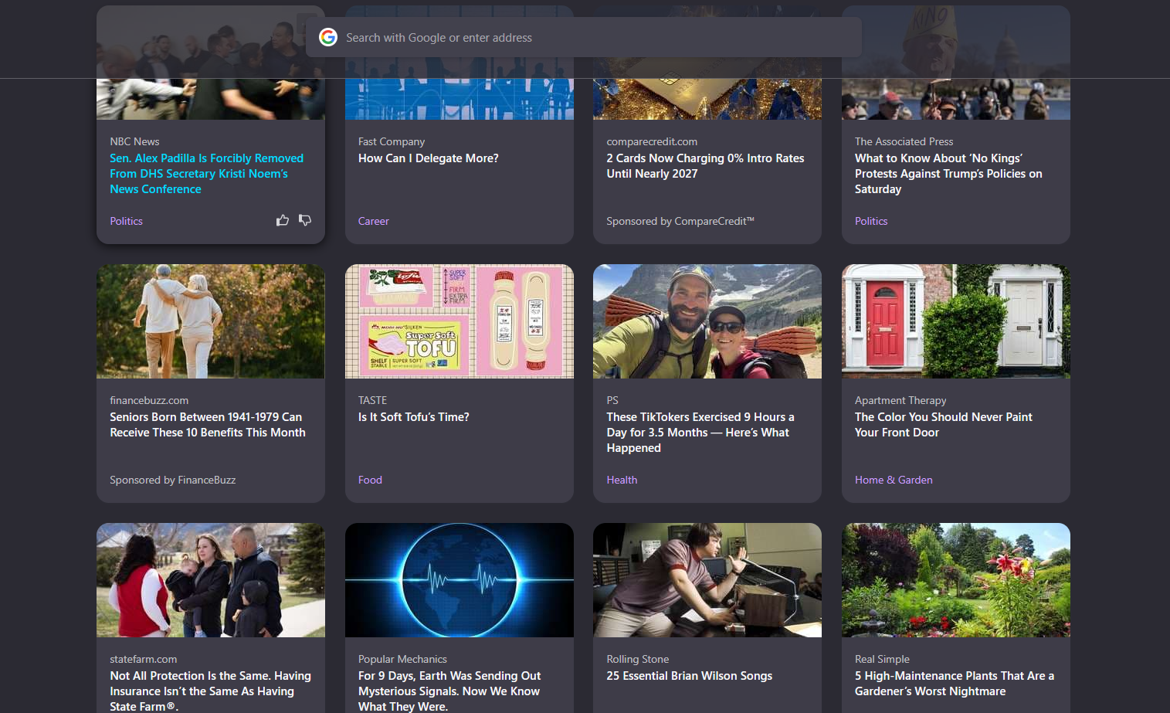Open 'These TikTokers Exercised 9 Hours' headline
Image resolution: width=1170 pixels, height=713 pixels.
tap(700, 432)
